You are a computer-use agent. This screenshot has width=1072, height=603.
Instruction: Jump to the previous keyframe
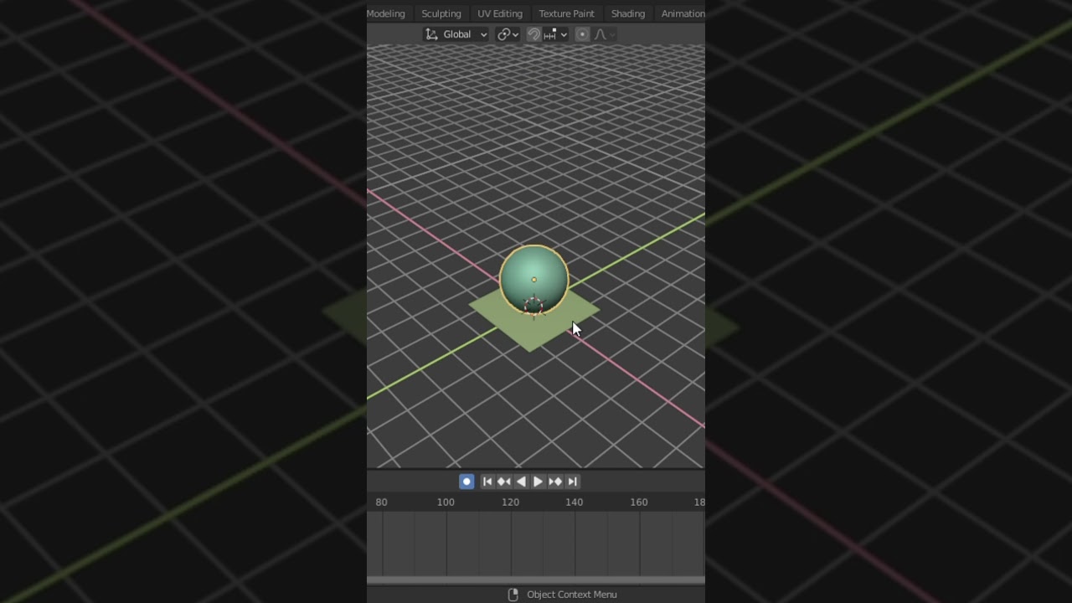pyautogui.click(x=504, y=482)
